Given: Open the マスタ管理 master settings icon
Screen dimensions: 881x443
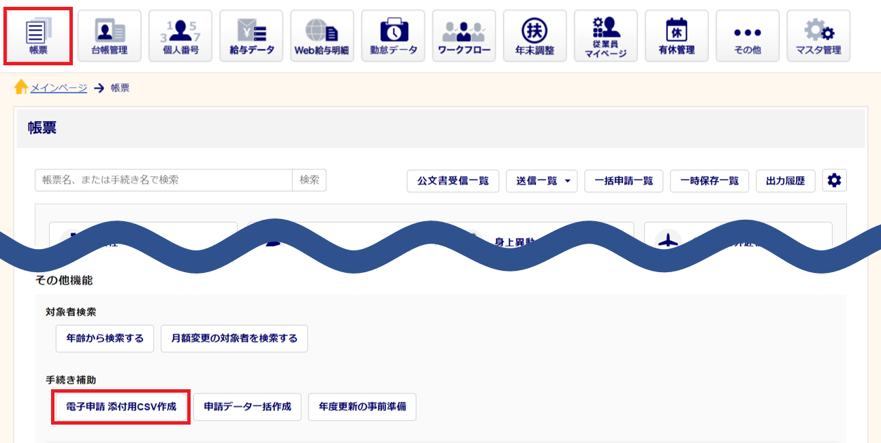Looking at the screenshot, I should [x=818, y=36].
